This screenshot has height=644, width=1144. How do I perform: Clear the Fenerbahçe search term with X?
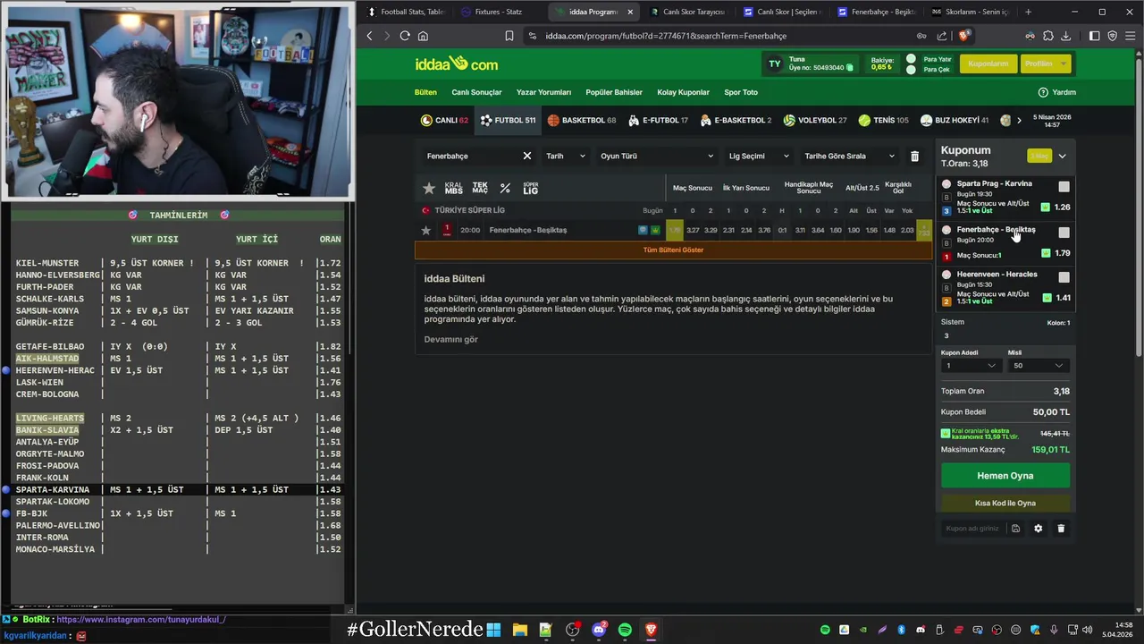pos(527,156)
